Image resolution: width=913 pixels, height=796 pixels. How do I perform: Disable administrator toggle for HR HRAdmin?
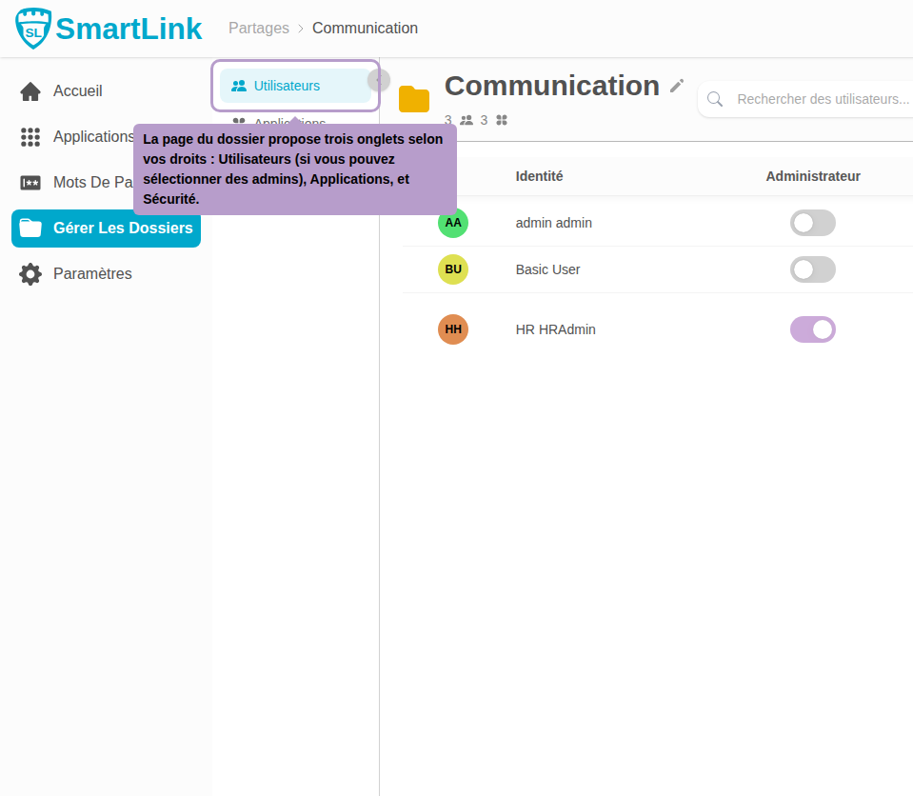(x=812, y=329)
